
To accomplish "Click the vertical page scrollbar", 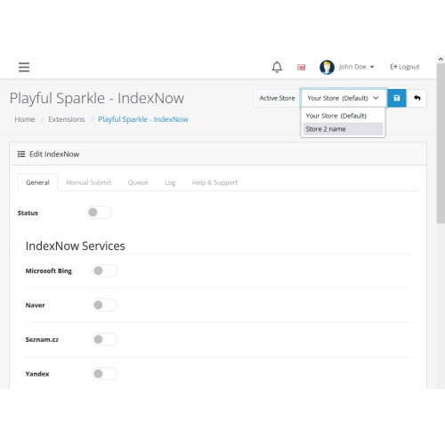I will (441, 142).
